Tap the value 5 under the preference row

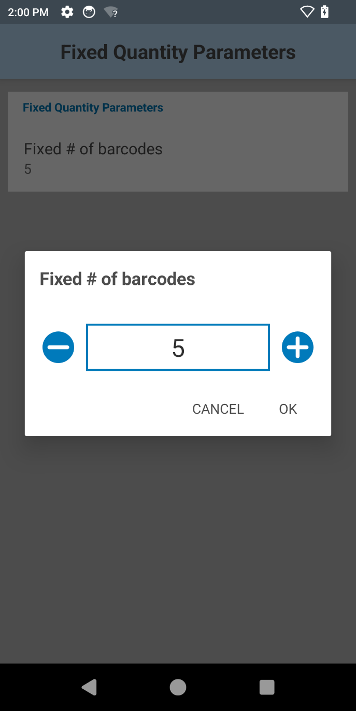tap(28, 169)
